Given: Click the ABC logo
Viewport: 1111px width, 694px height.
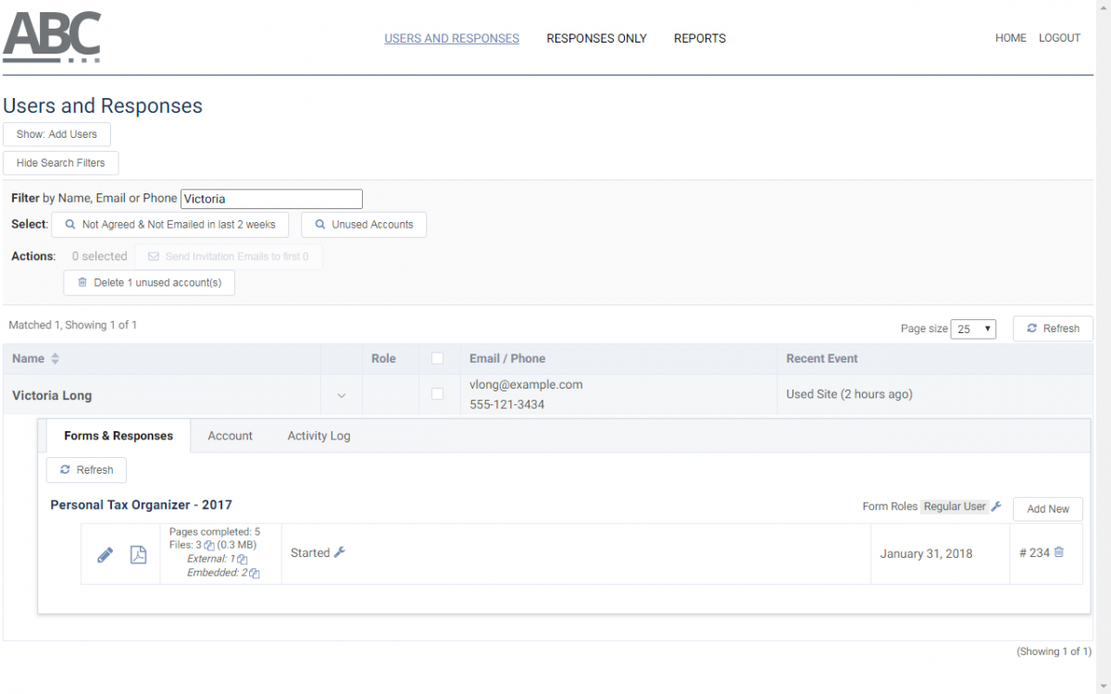Looking at the screenshot, I should (x=52, y=37).
